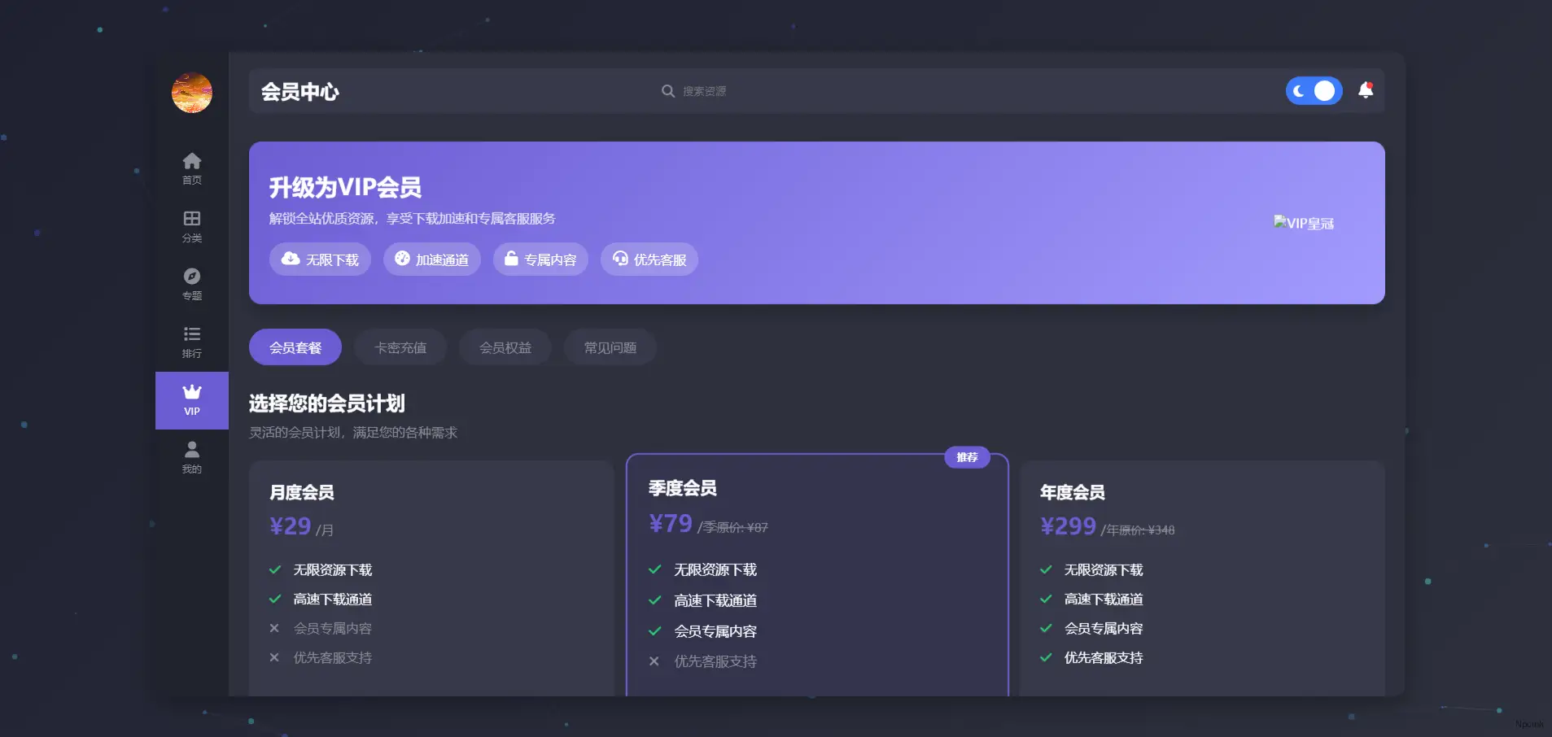Open 我的 profile icon in sidebar
1552x737 pixels.
(192, 448)
